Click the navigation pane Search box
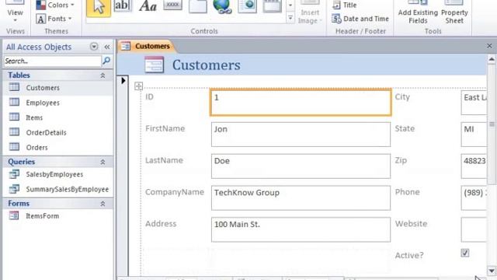Viewport: 497px width, 280px height. (x=53, y=61)
